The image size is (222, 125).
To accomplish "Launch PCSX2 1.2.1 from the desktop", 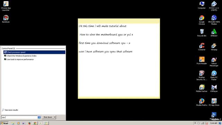I will pos(214,6).
